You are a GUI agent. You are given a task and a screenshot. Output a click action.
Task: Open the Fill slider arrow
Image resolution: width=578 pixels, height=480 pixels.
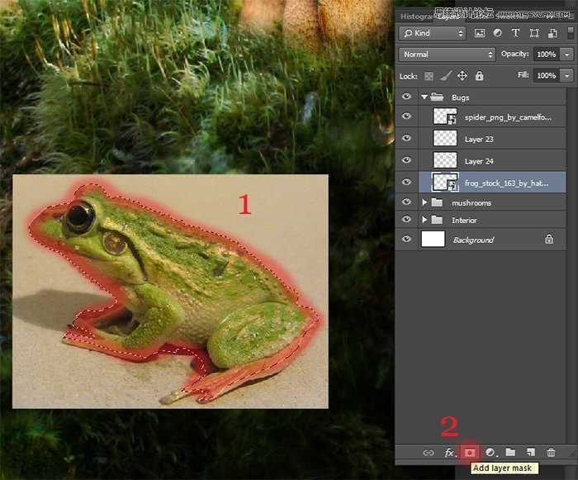coord(566,76)
